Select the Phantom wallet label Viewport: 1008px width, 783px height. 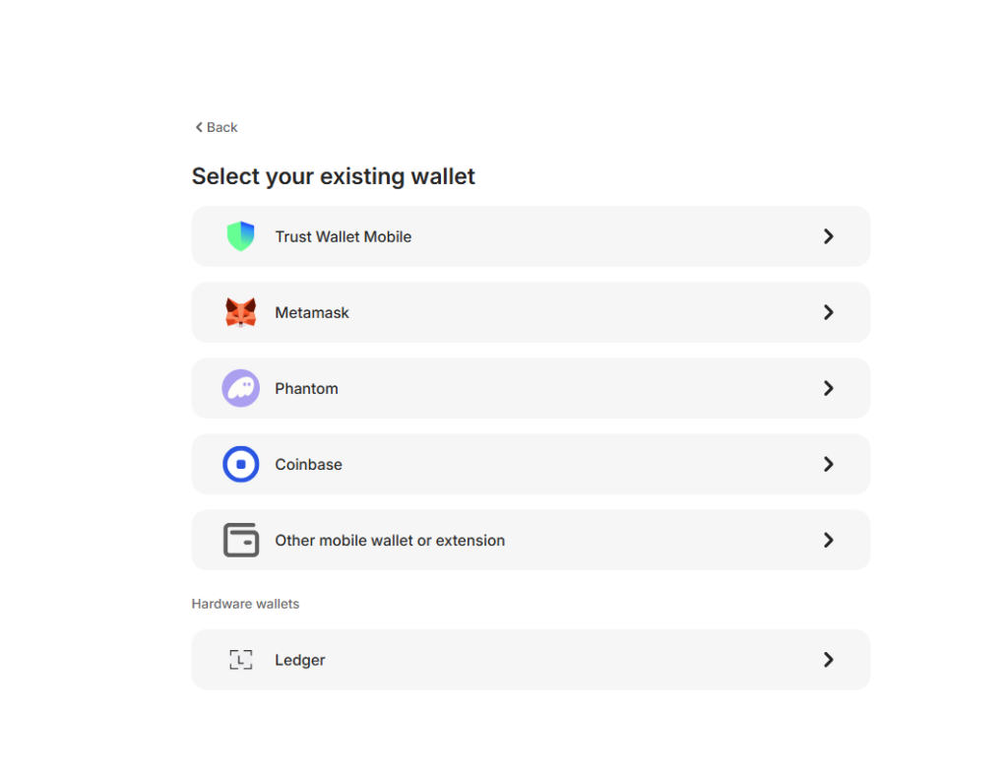pyautogui.click(x=306, y=388)
